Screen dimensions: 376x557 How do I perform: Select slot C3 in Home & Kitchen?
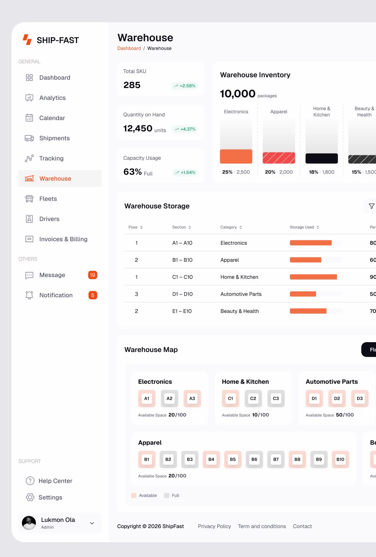pyautogui.click(x=276, y=399)
